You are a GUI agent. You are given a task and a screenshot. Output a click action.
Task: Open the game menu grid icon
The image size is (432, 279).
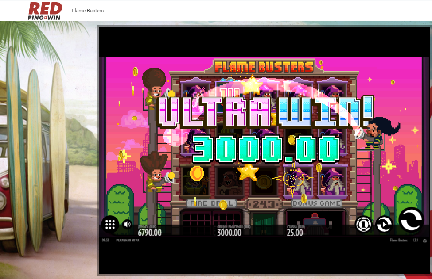click(x=110, y=224)
